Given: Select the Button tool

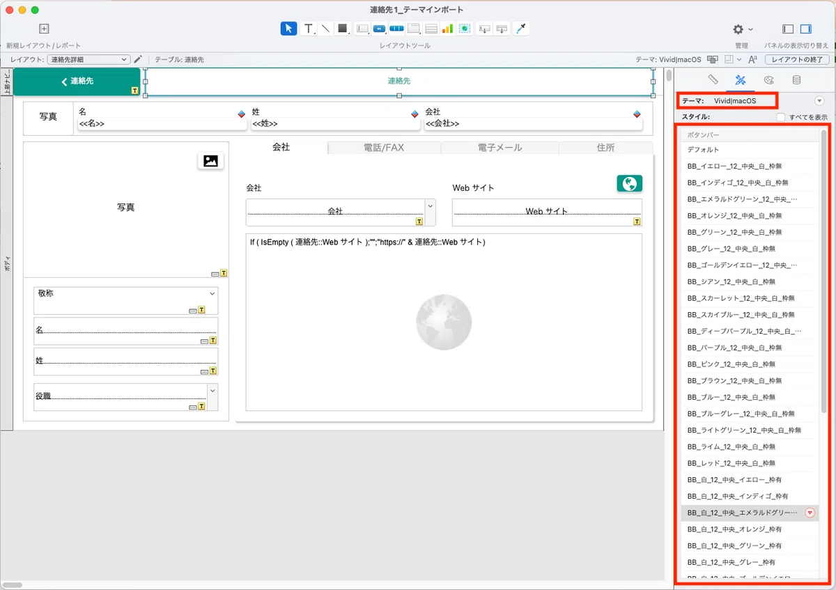Looking at the screenshot, I should pyautogui.click(x=380, y=29).
